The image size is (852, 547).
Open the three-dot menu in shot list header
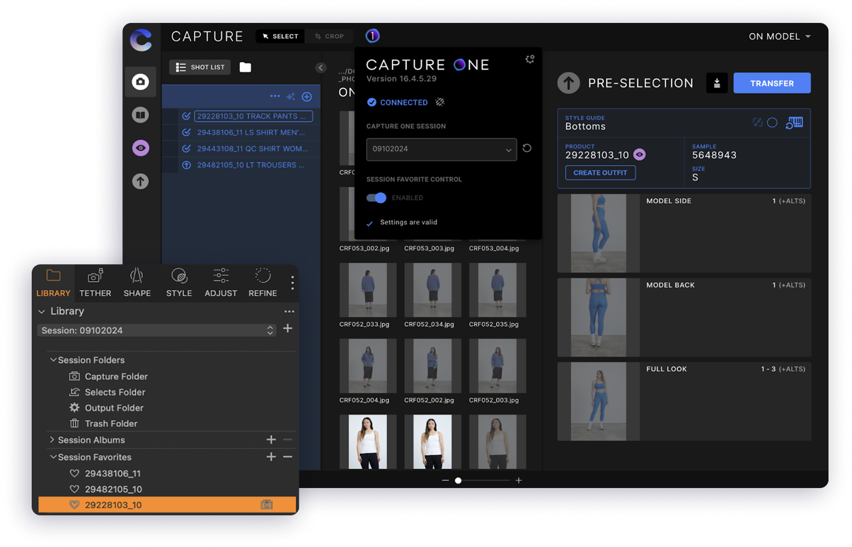tap(275, 96)
